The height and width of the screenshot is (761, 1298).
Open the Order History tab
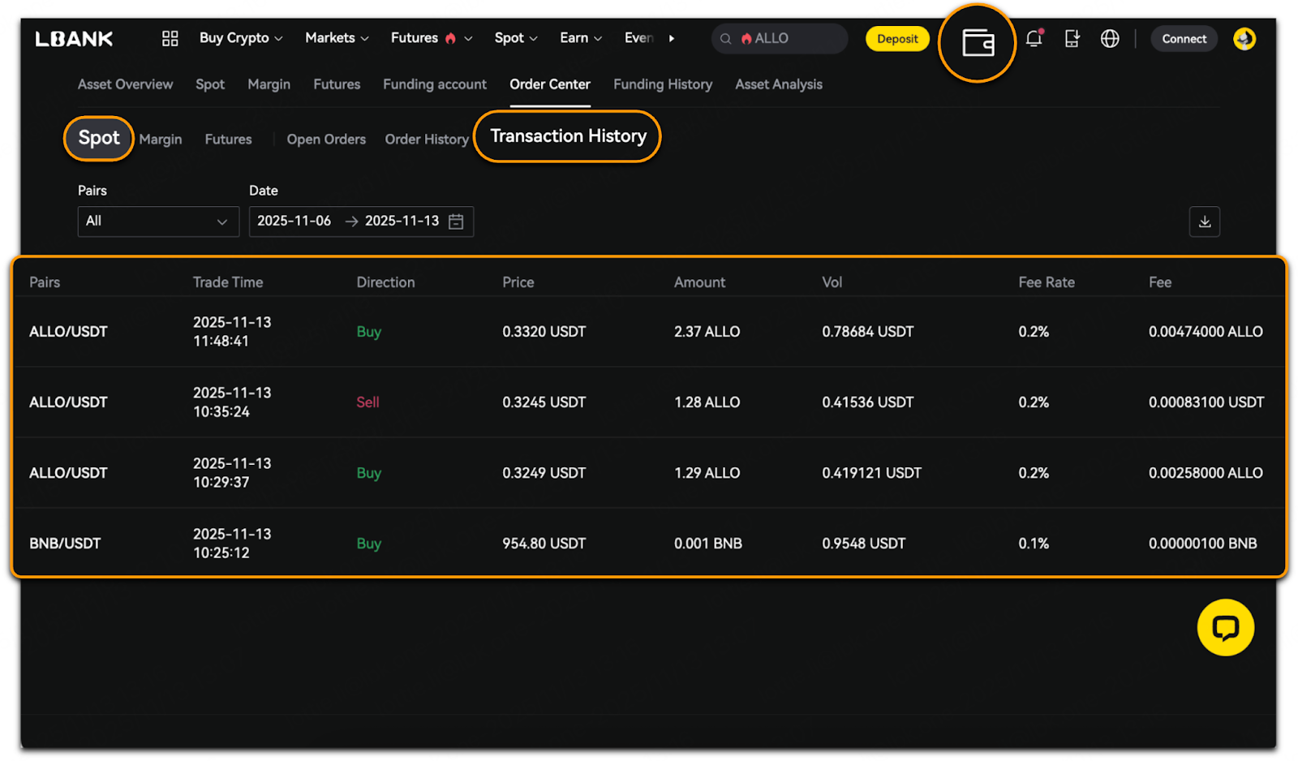(427, 140)
